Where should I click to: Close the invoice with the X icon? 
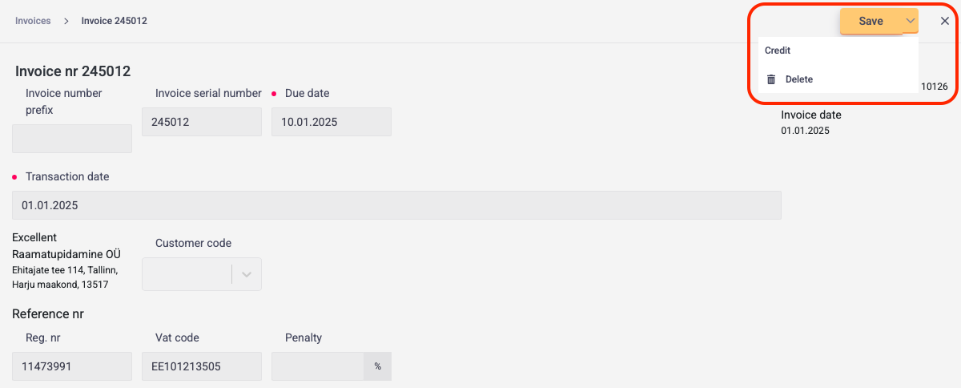[x=945, y=22]
